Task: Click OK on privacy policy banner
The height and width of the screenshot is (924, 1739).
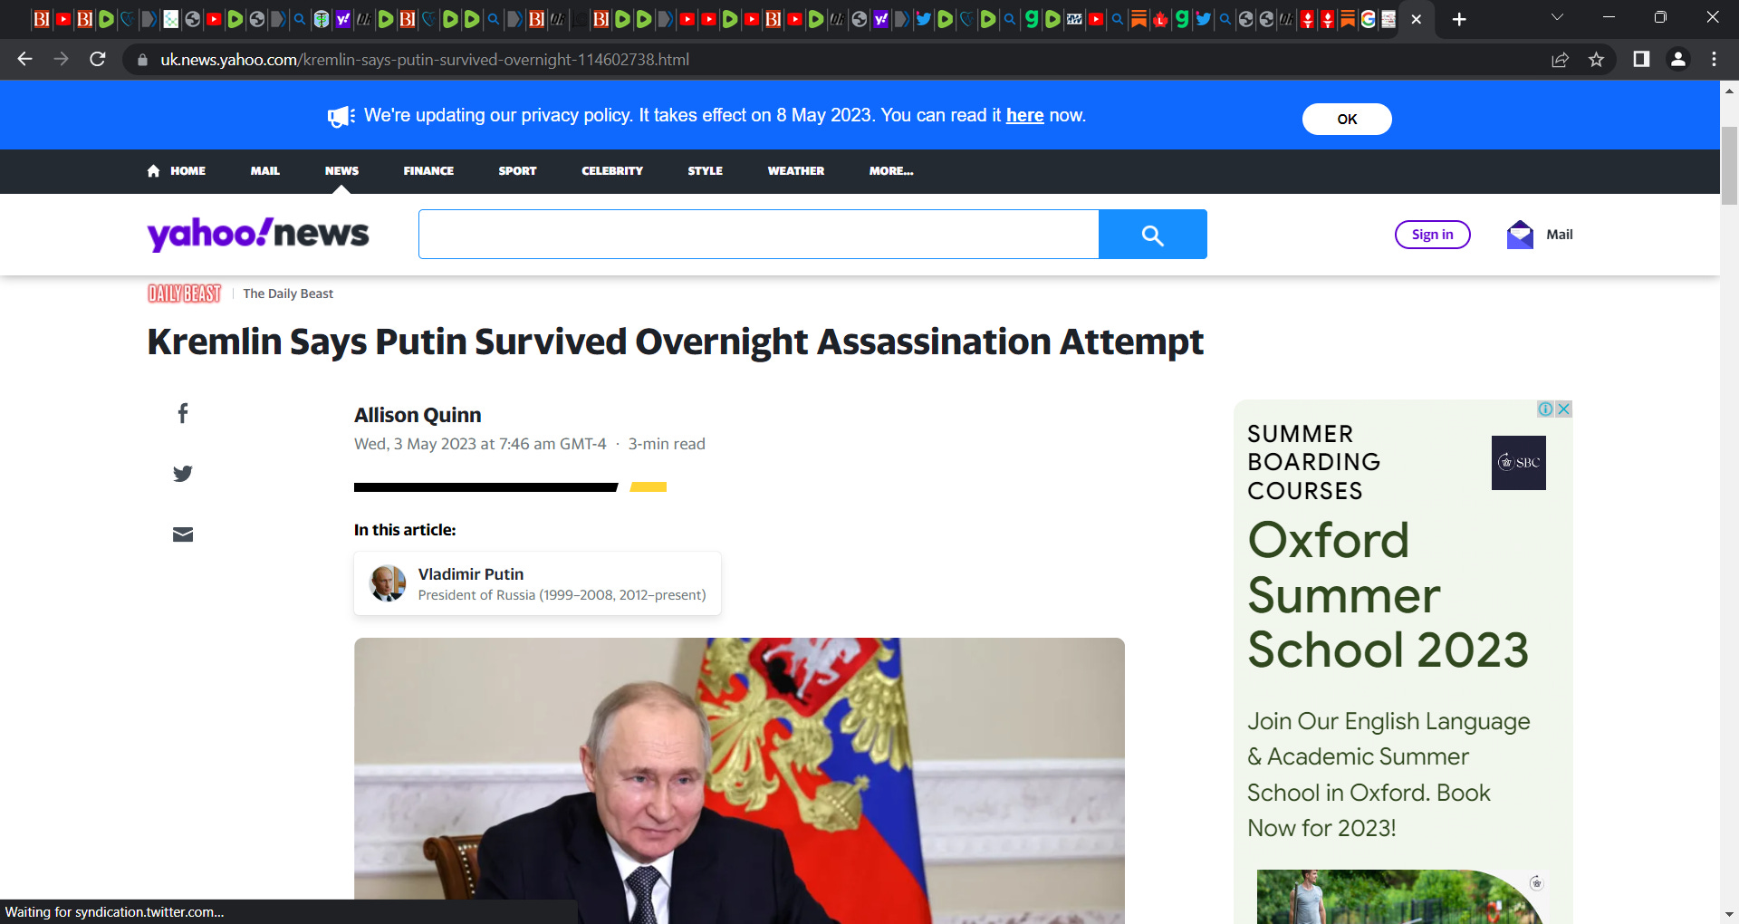Action: [1347, 119]
